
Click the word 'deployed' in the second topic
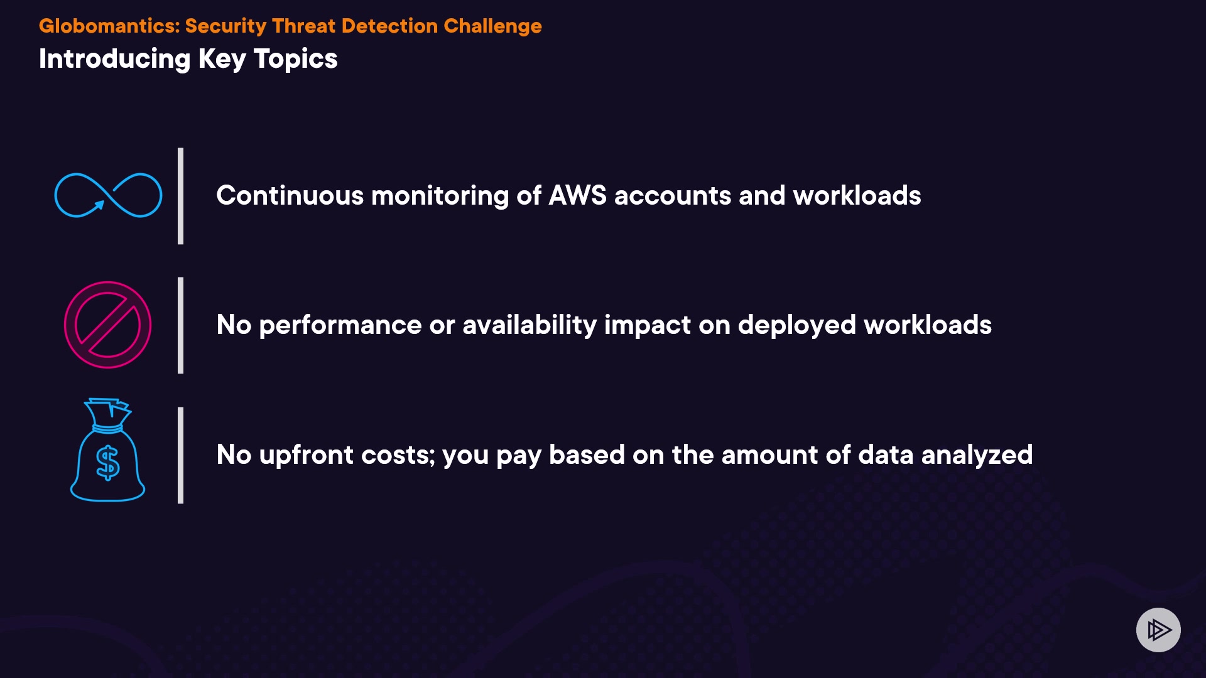click(x=796, y=325)
